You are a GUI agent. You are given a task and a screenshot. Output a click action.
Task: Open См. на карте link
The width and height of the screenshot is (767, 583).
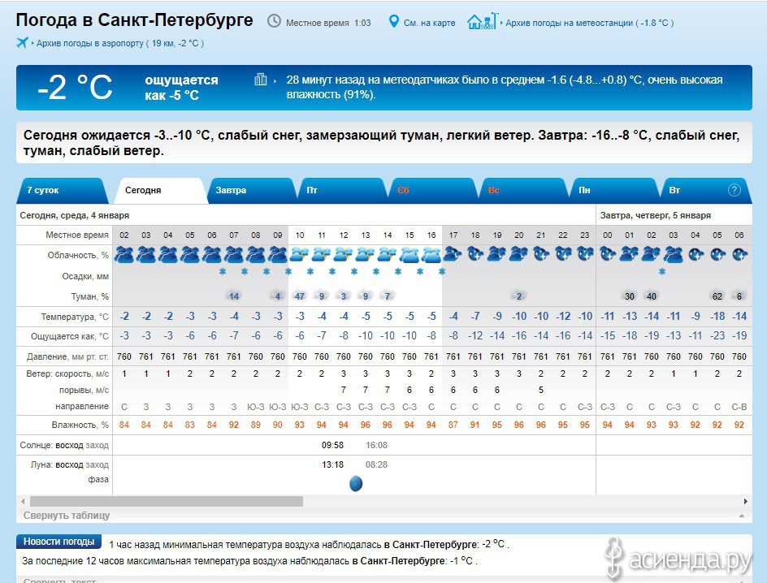[430, 23]
